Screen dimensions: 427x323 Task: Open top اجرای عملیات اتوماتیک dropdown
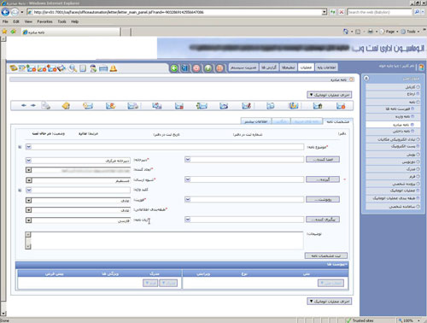[330, 95]
